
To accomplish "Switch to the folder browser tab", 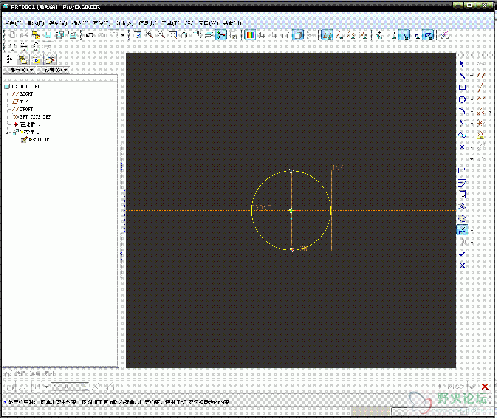I will 23,59.
